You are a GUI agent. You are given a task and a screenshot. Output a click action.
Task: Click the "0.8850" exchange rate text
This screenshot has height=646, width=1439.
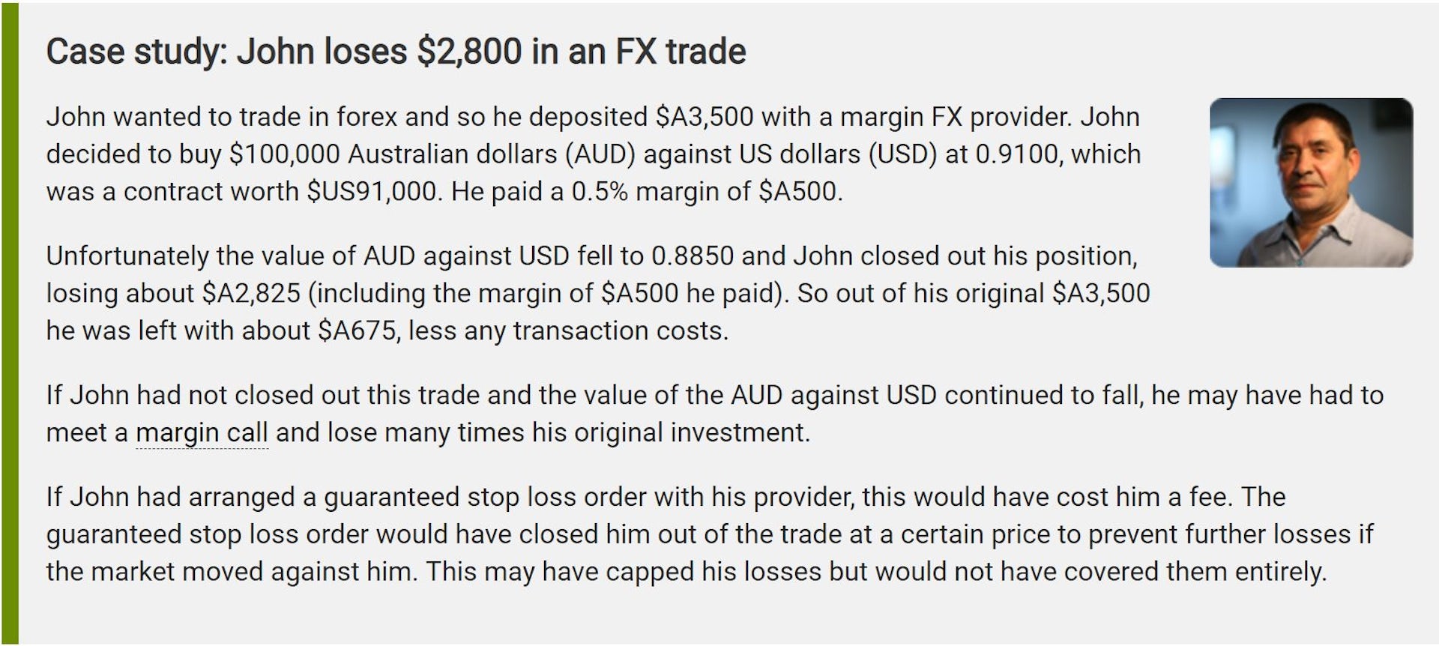tap(692, 256)
